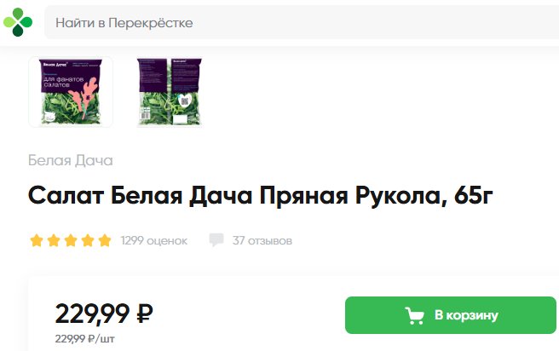559x351 pixels.
Task: Add the item via 'В корзину' label
Action: (x=466, y=315)
